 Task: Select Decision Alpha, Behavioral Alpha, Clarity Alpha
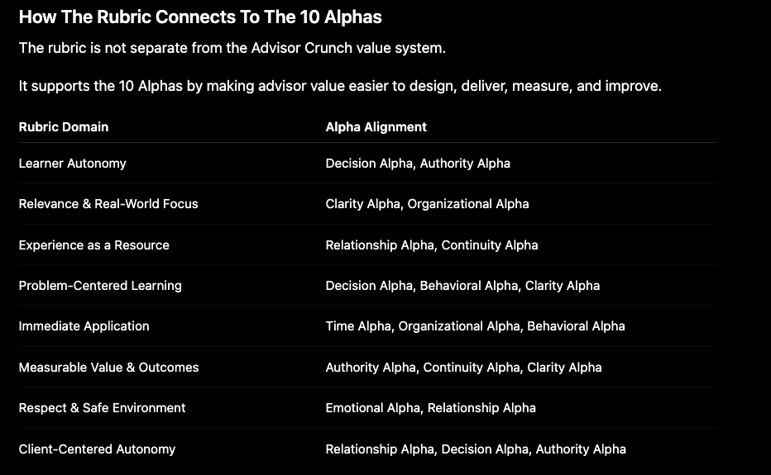462,285
